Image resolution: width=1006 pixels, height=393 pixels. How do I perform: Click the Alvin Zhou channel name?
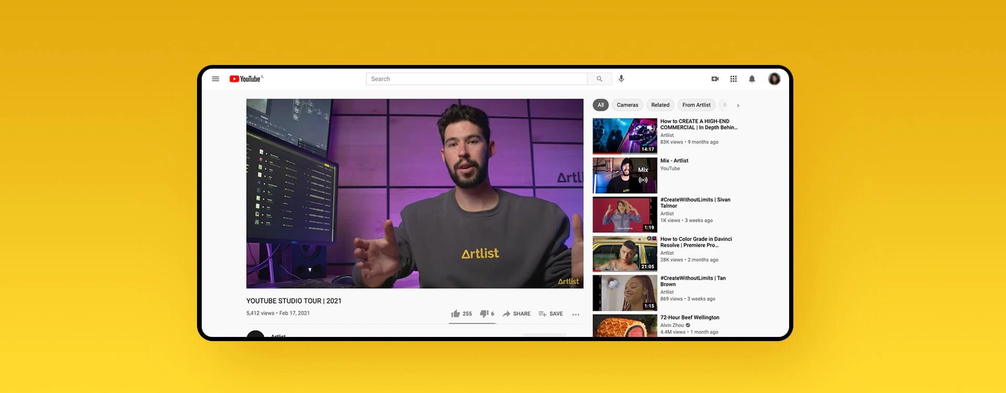click(x=672, y=325)
